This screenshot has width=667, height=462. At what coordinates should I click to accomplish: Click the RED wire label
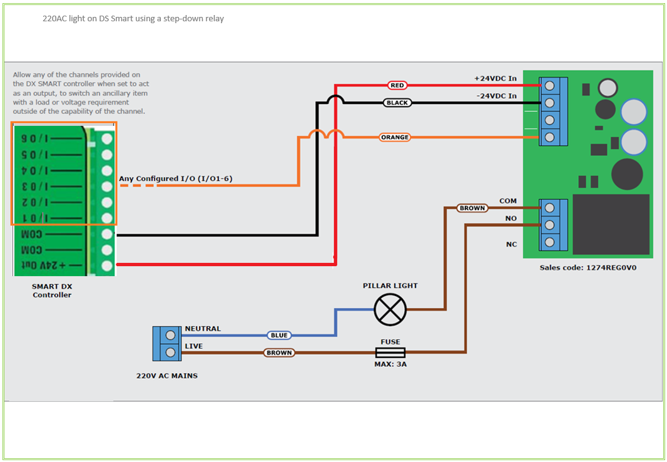(397, 86)
